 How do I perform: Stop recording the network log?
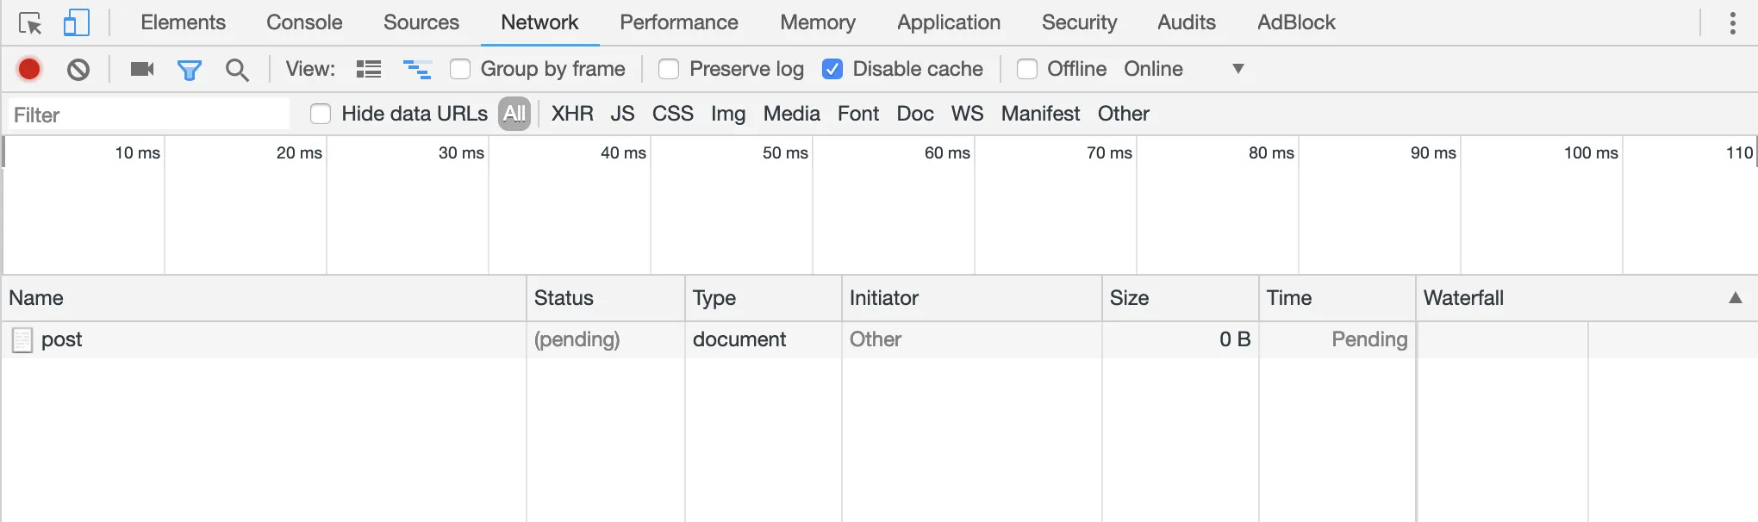29,69
